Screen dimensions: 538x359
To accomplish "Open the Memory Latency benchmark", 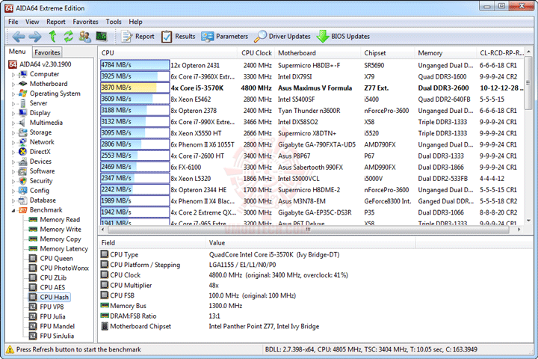I will tap(64, 249).
